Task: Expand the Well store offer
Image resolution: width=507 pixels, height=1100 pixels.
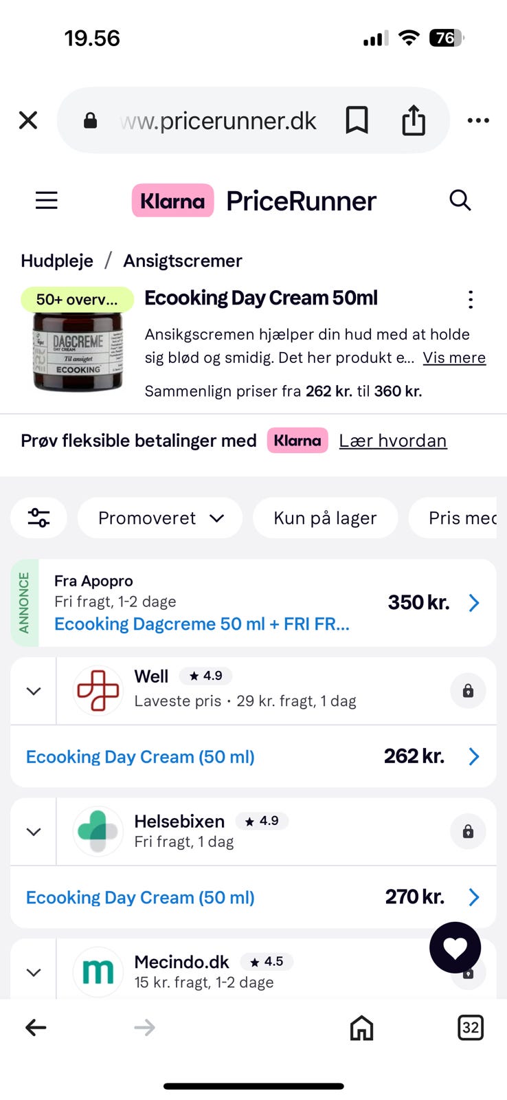Action: click(34, 691)
